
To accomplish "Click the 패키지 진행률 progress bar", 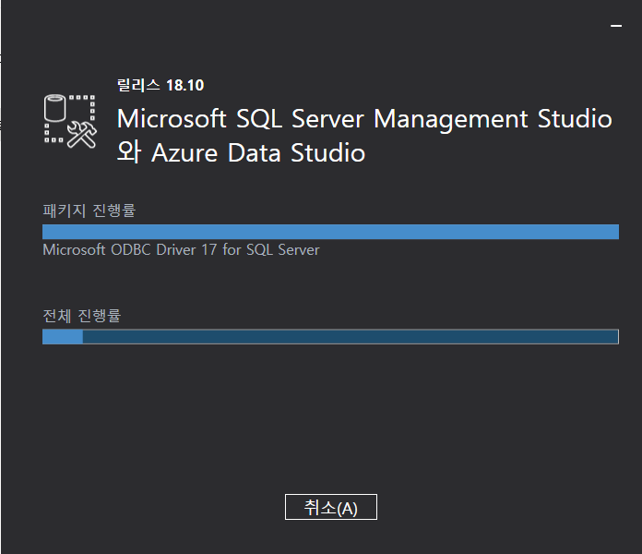I will [330, 232].
